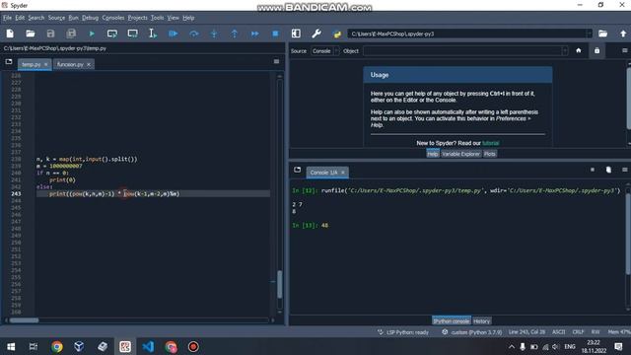Viewport: 631px width, 355px height.
Task: Click editor vertical scrollbar thumb
Action: click(280, 284)
